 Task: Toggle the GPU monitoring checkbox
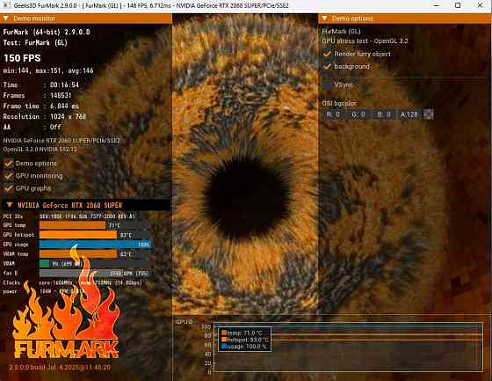9,176
